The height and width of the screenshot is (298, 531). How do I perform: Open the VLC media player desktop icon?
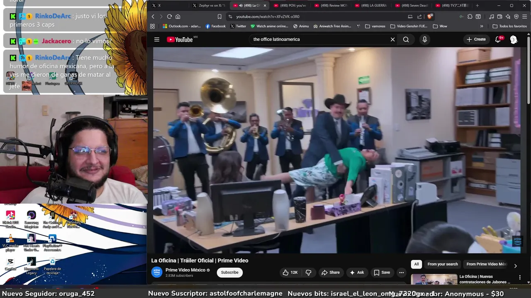tap(10, 243)
